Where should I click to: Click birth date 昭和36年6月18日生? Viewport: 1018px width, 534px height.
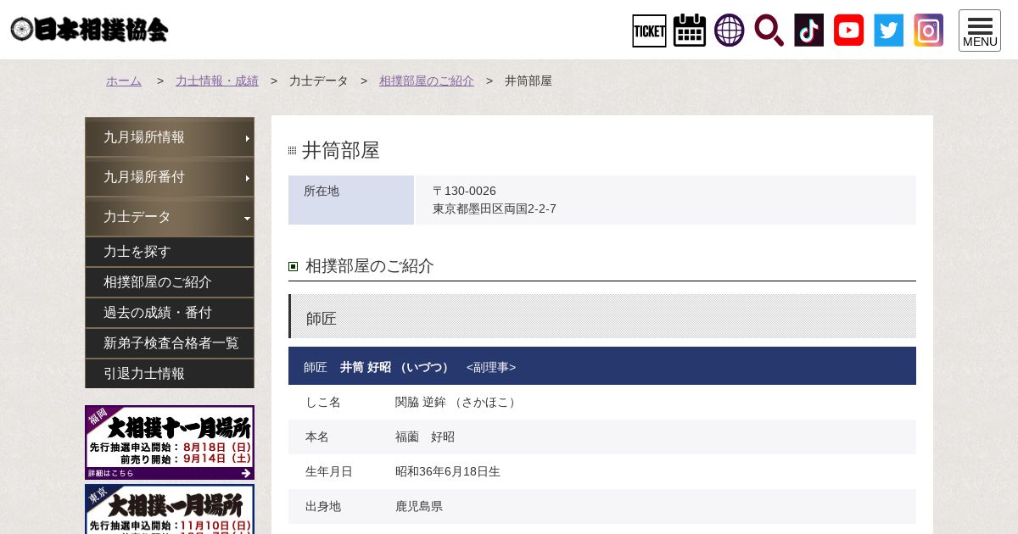pos(448,471)
